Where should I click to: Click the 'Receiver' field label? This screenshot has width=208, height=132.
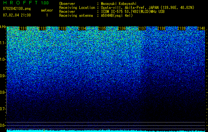click(x=67, y=12)
